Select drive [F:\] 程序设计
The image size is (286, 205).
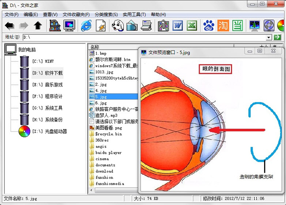coord(48,96)
